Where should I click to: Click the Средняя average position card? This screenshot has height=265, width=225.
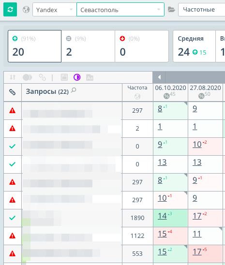point(194,46)
